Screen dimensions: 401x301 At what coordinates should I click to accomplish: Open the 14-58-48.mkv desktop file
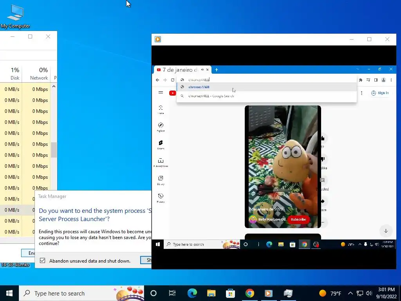(15, 265)
